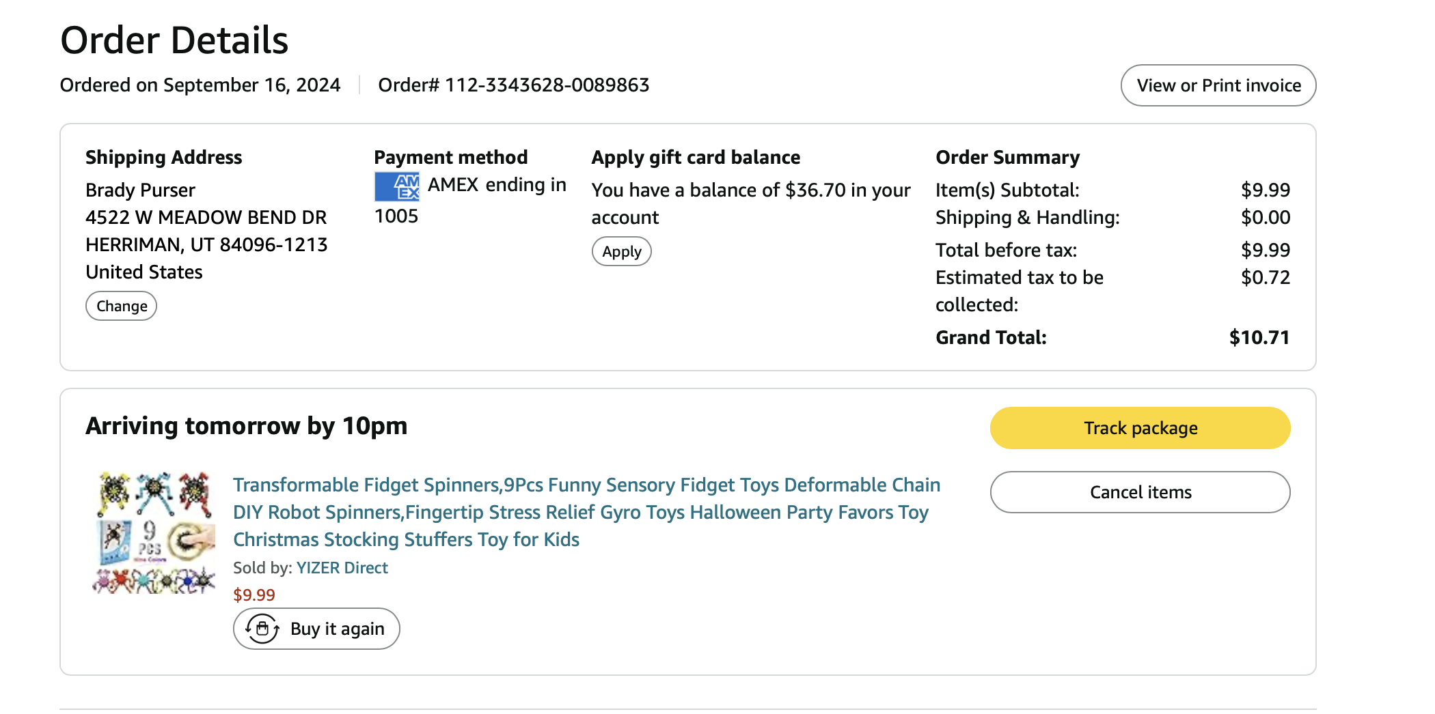Screen dimensions: 1435x714
Task: Click the Order Summary heading
Action: point(1007,158)
